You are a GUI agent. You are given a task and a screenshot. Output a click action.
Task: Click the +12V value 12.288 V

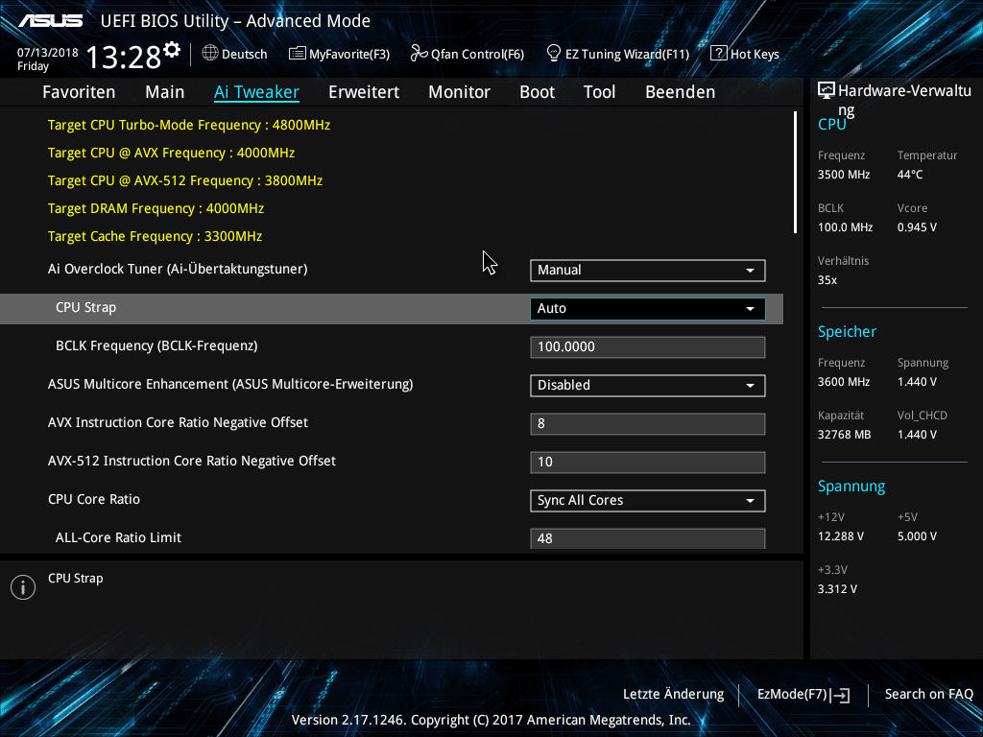click(x=840, y=536)
